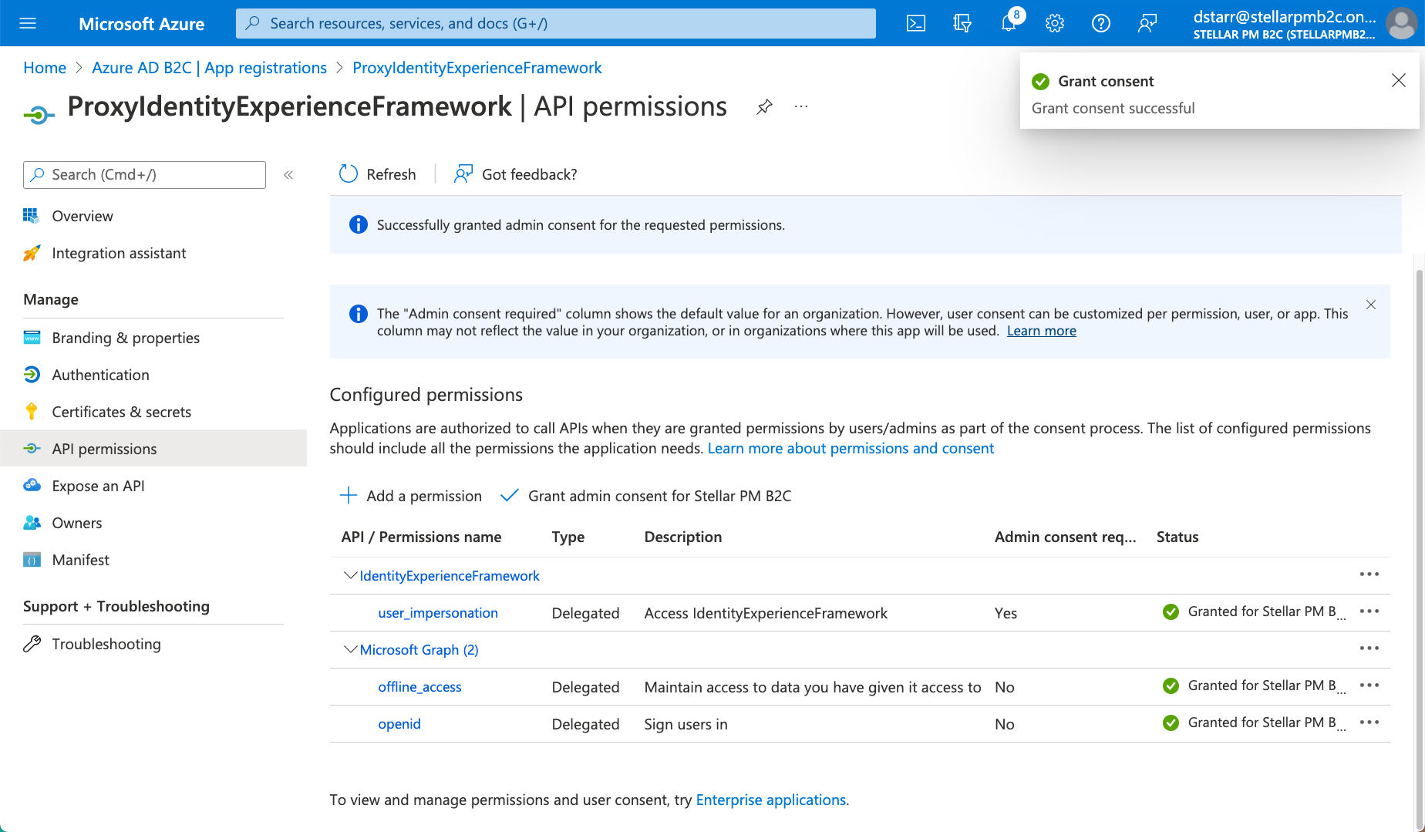The image size is (1425, 832).
Task: Click the Help question mark icon
Action: pos(1100,23)
